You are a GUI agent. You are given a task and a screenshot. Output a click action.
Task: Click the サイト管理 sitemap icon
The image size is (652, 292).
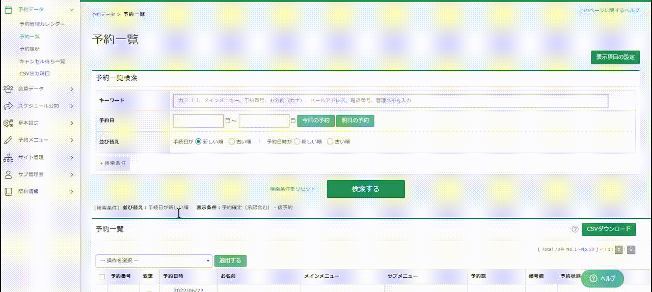point(8,157)
